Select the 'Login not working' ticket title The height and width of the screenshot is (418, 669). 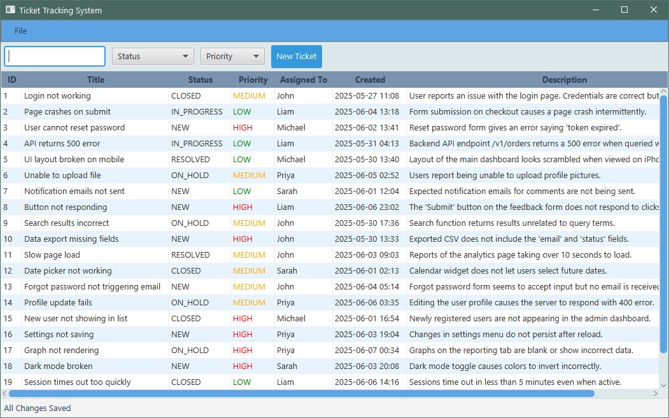pyautogui.click(x=57, y=96)
